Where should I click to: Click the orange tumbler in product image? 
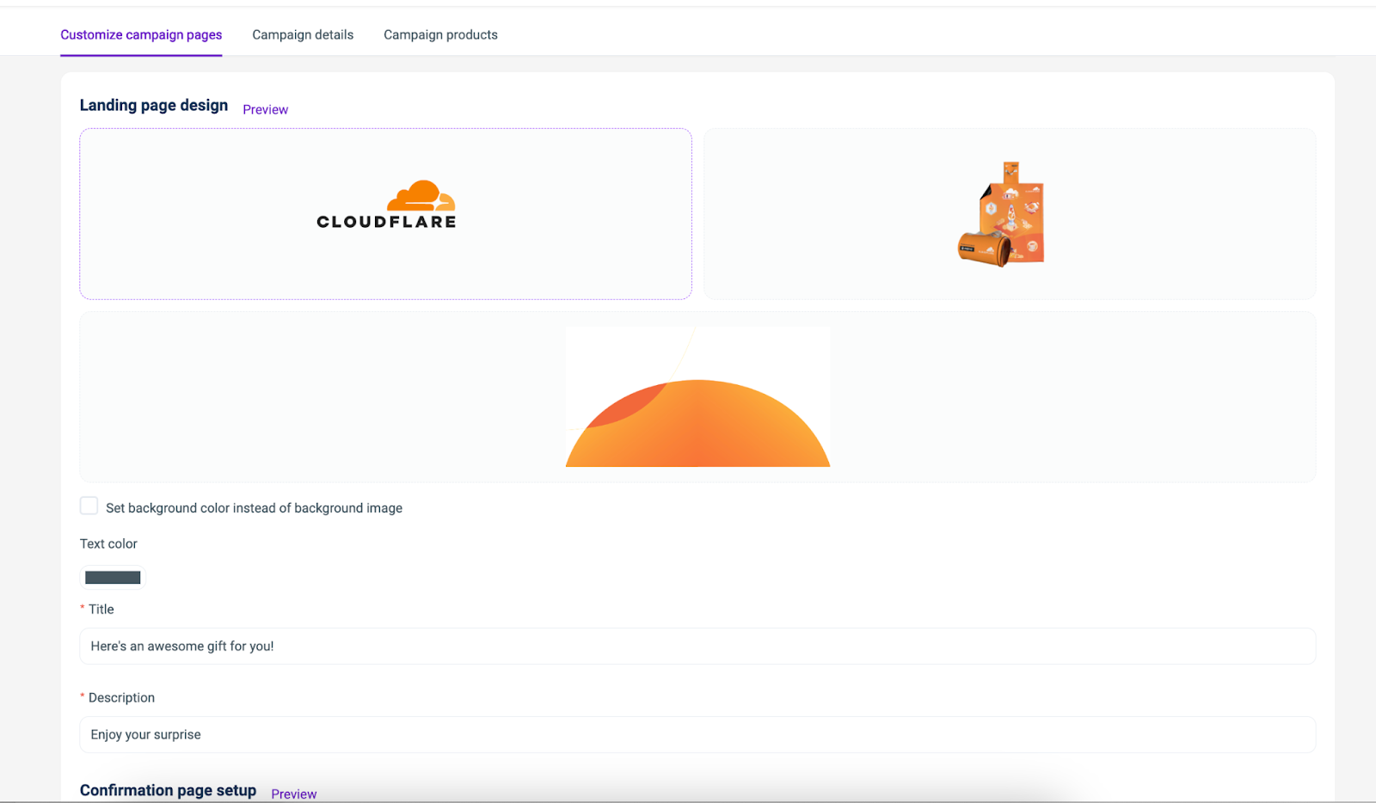[983, 248]
